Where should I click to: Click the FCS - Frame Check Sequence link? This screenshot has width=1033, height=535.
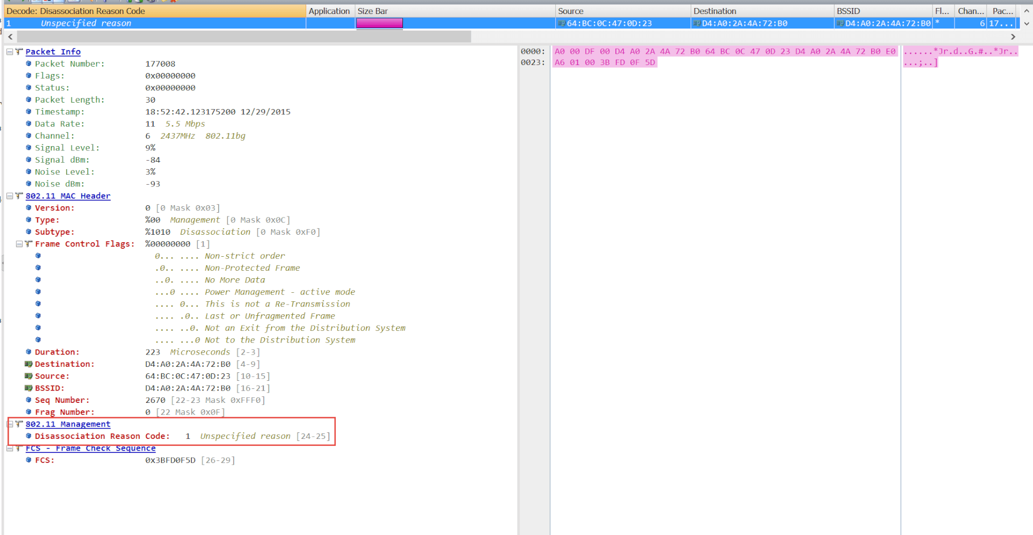pyautogui.click(x=90, y=448)
